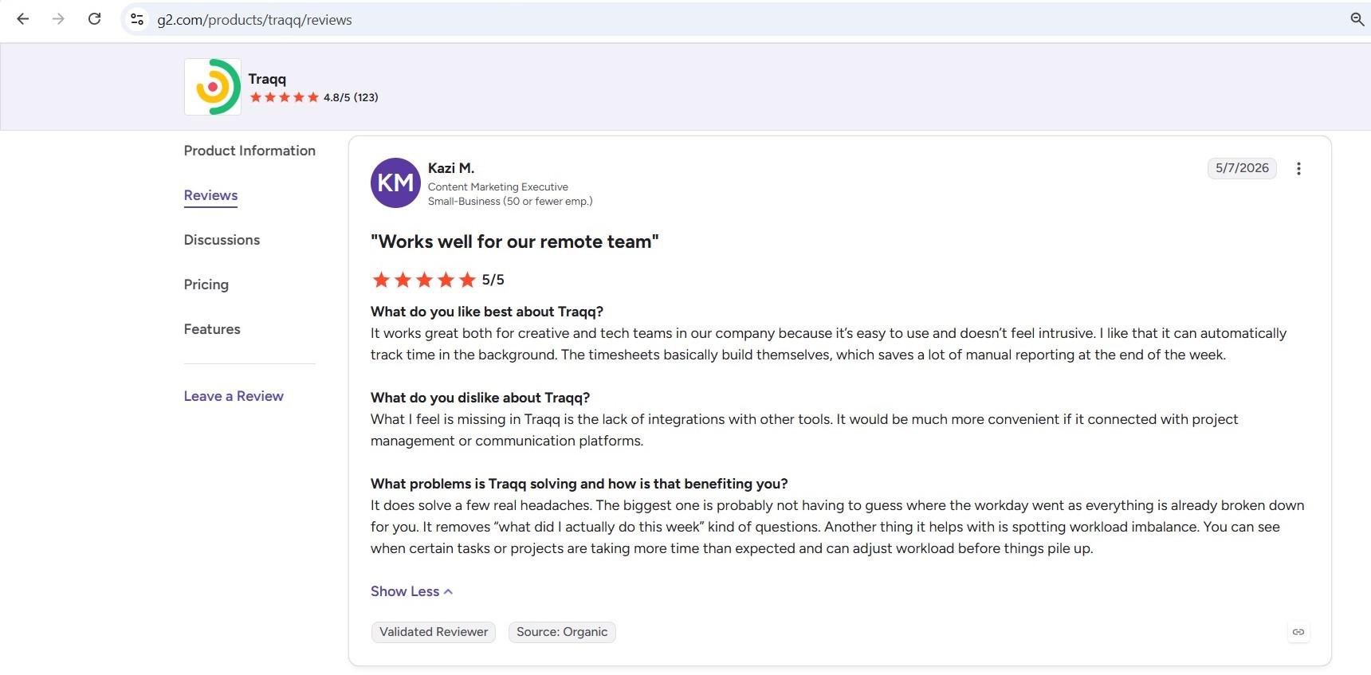Click "What do you dislike about Traqq?" heading
This screenshot has width=1371, height=675.
pos(480,398)
